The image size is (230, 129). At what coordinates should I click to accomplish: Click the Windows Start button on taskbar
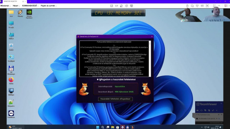[x=98, y=127]
